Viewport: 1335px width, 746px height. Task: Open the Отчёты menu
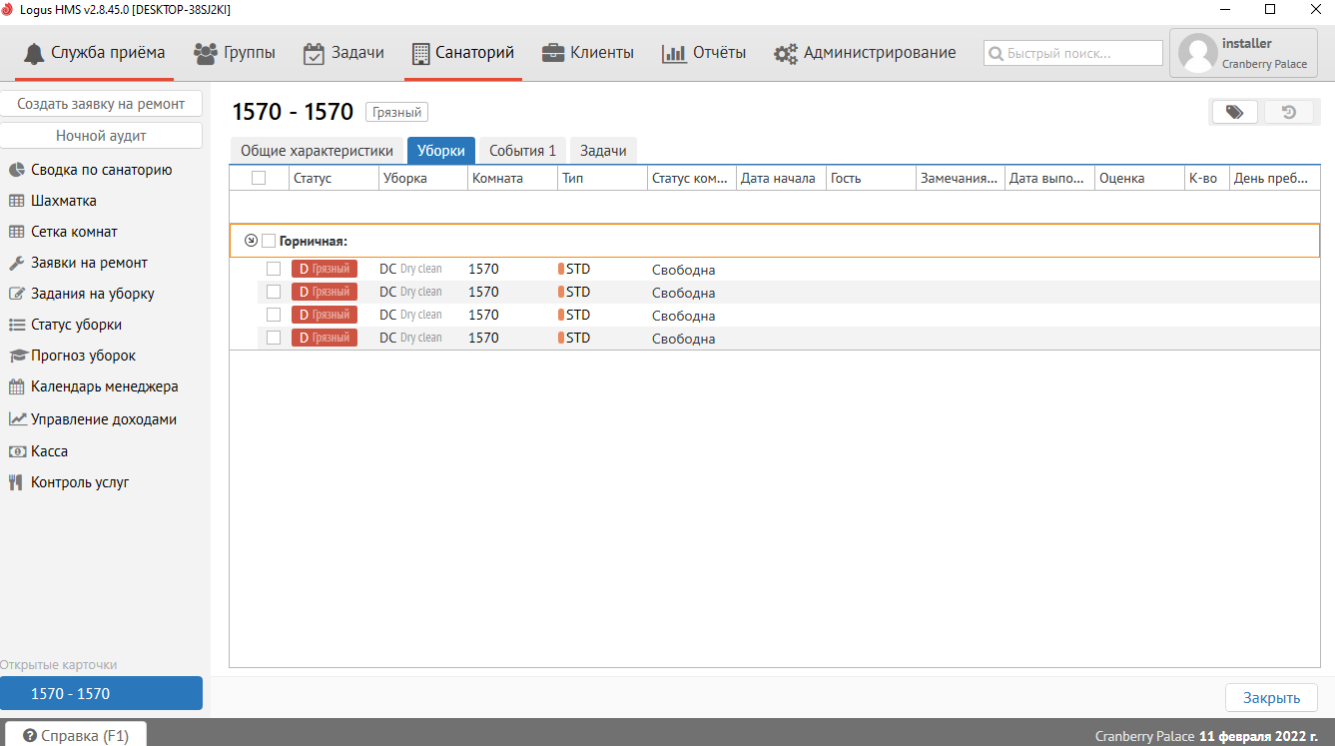[x=704, y=53]
